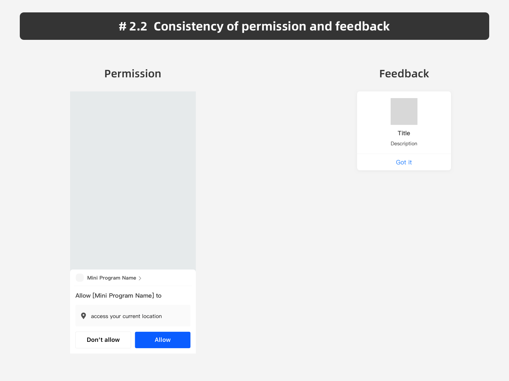Click the location pin icon
The image size is (509, 381).
click(83, 316)
